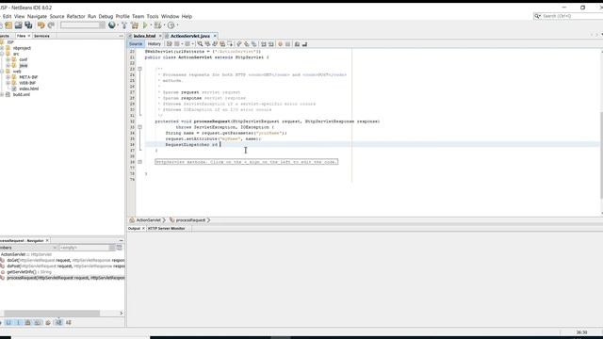Switch editor to History view
This screenshot has width=603, height=339.
tap(155, 44)
